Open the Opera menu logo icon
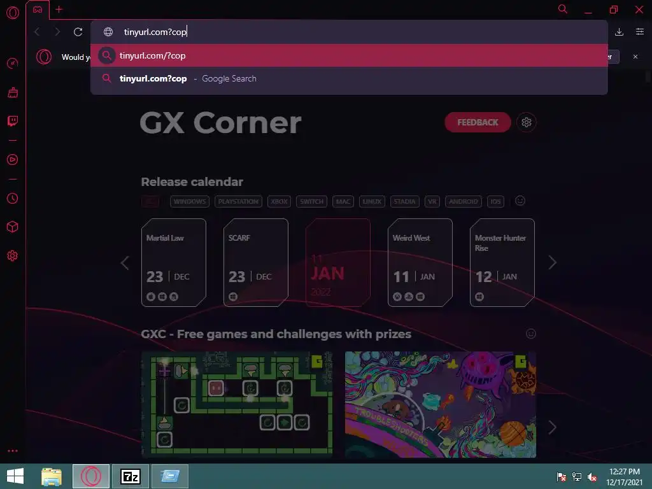Screen dimensions: 652x489 point(13,13)
